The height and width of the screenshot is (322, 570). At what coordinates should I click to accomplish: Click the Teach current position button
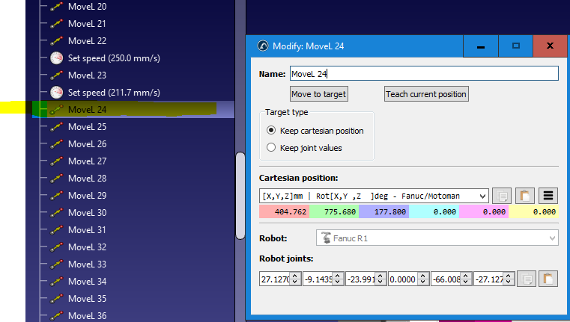pyautogui.click(x=426, y=94)
